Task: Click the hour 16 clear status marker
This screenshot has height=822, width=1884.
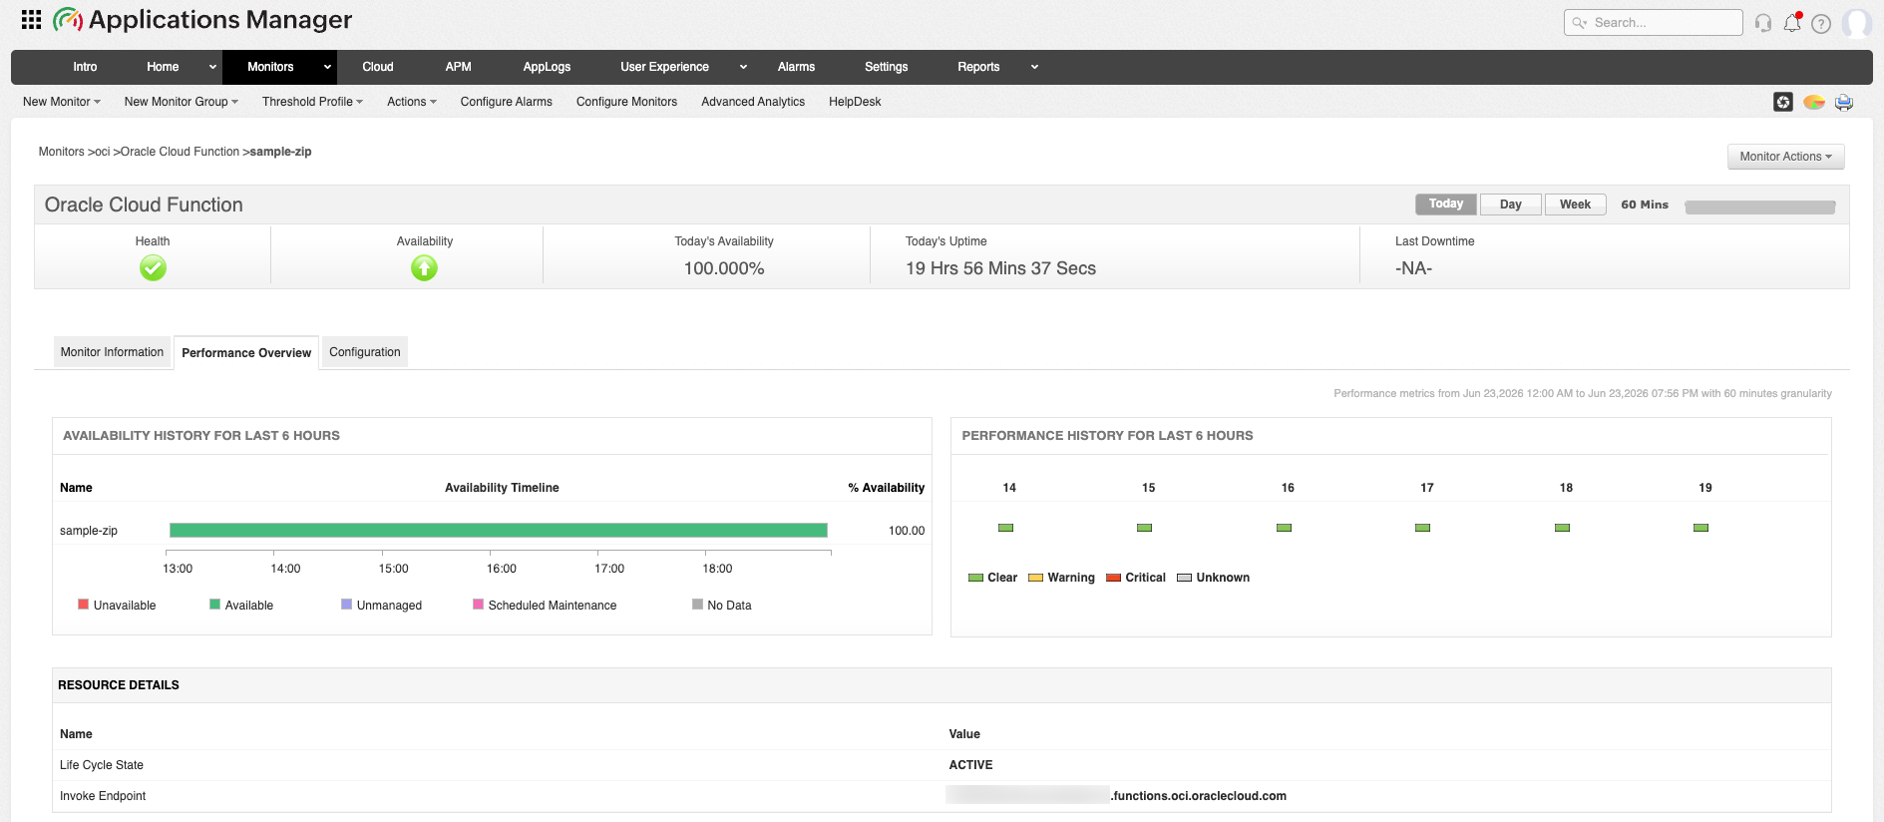Action: coord(1284,528)
